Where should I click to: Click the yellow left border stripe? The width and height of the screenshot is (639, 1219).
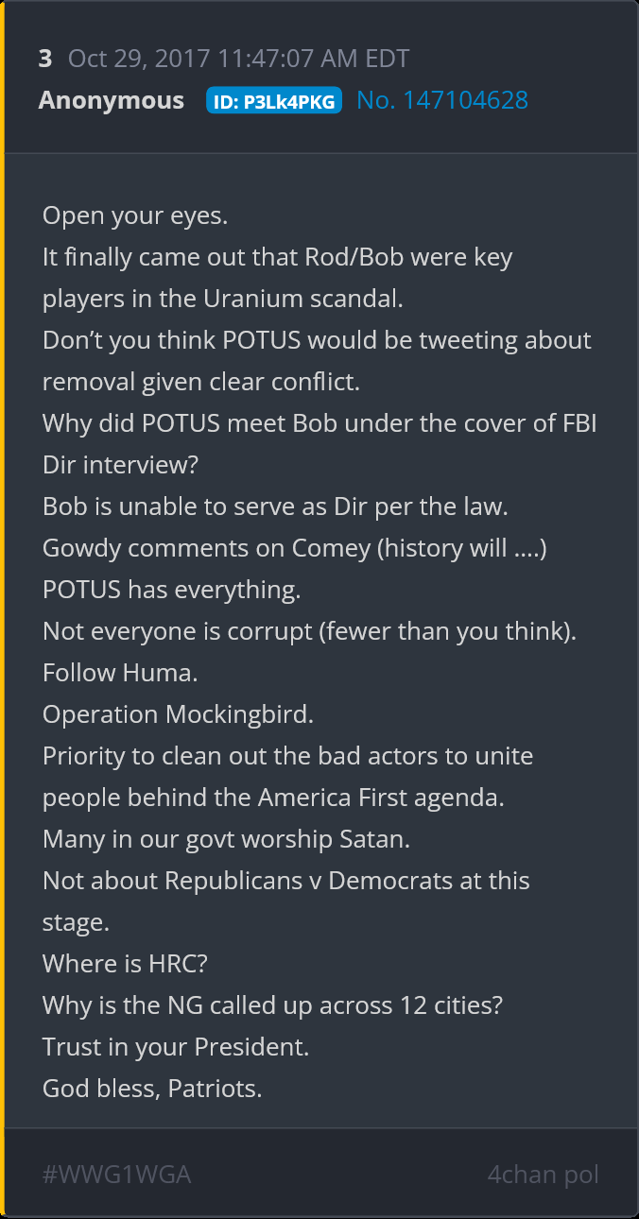pos(3,609)
